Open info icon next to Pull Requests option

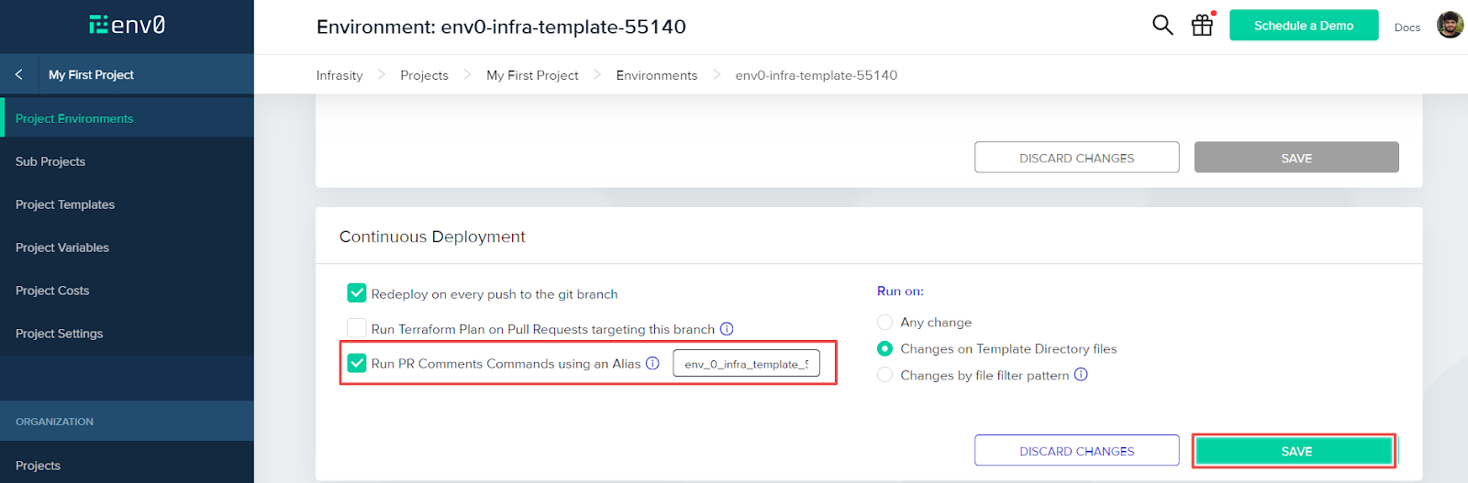point(727,329)
